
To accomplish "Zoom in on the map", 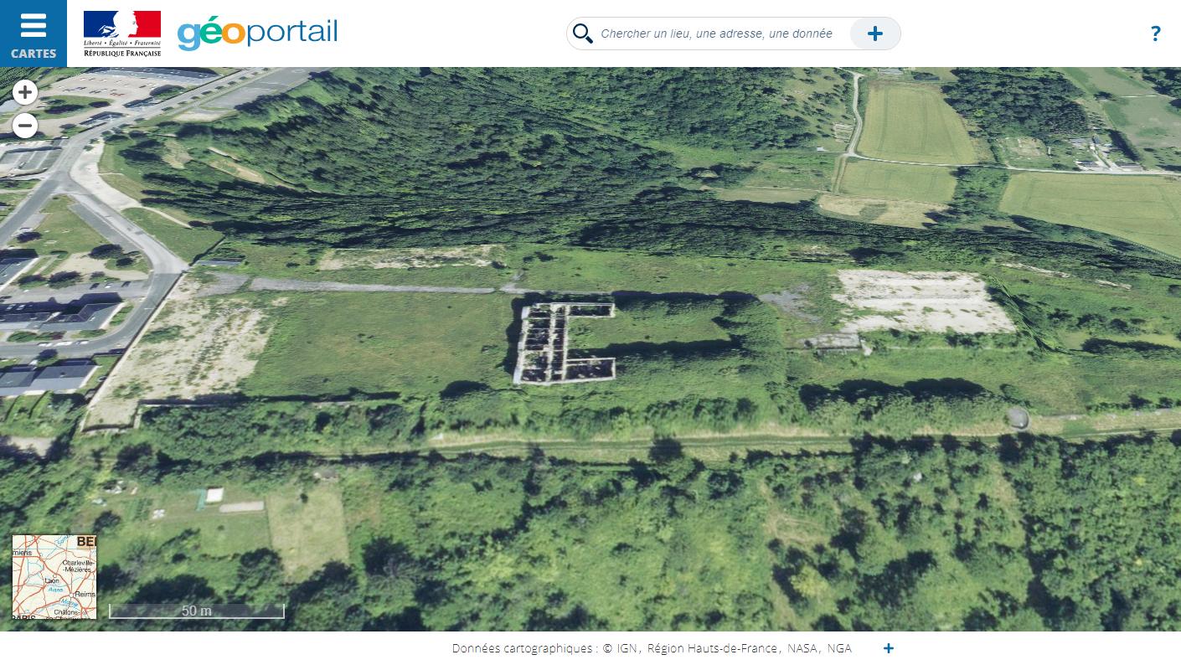I will [x=25, y=92].
